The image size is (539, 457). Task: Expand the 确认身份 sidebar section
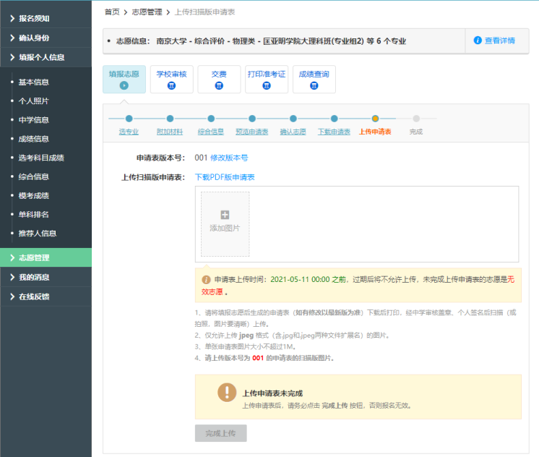(x=46, y=38)
